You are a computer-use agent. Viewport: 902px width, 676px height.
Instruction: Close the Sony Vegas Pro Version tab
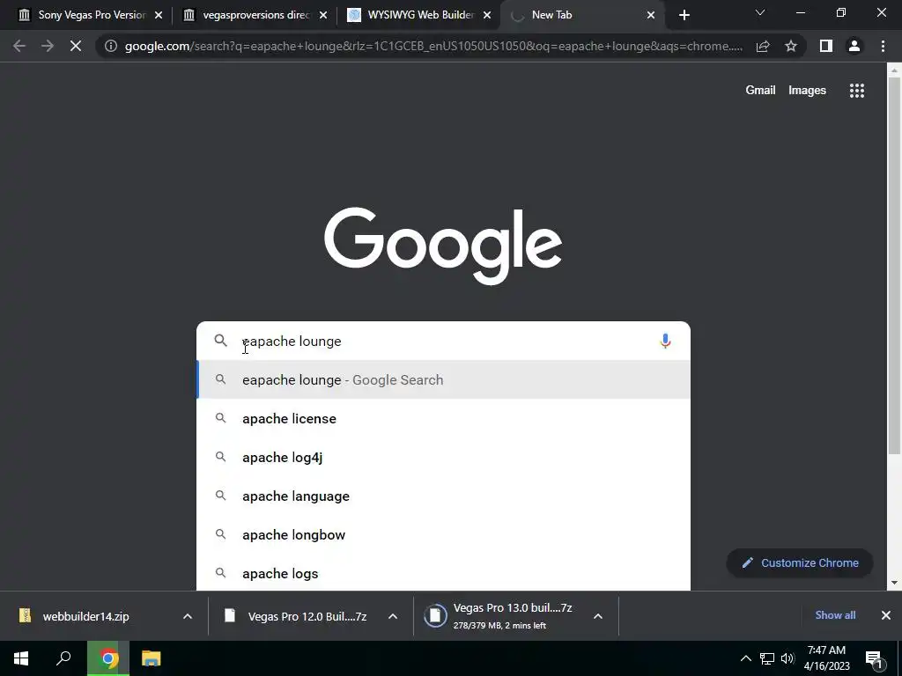159,15
